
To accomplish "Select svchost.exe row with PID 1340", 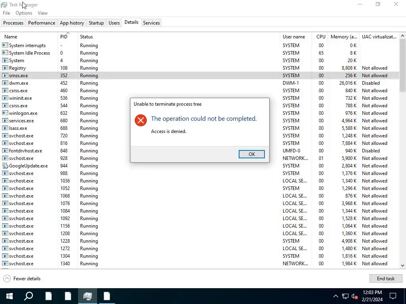I will tap(200, 263).
